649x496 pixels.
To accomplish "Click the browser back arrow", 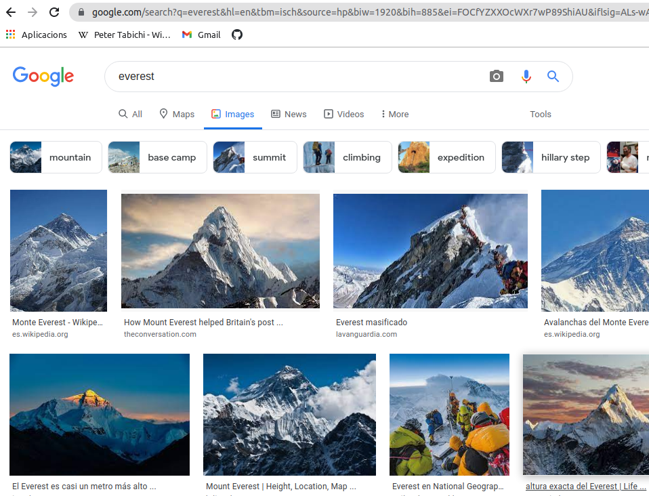I will [x=12, y=12].
